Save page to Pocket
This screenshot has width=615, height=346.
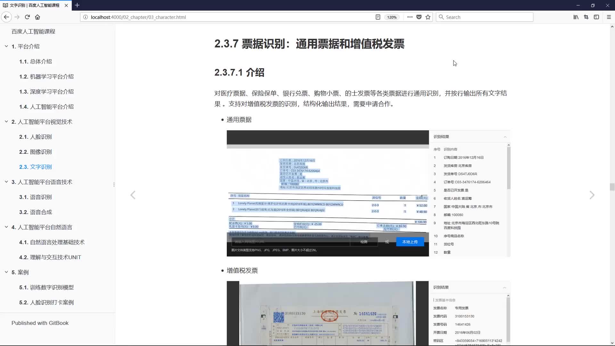tap(419, 17)
